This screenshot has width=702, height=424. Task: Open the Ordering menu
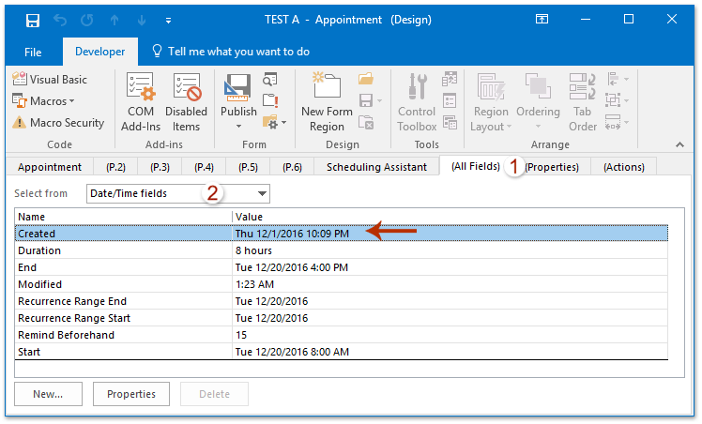tap(538, 102)
